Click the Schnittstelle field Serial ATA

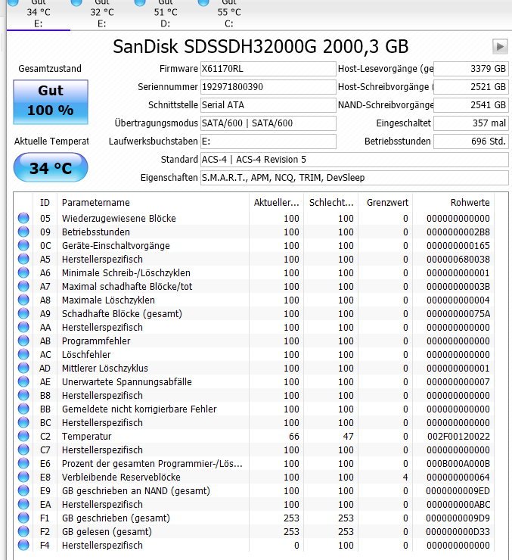[x=268, y=105]
